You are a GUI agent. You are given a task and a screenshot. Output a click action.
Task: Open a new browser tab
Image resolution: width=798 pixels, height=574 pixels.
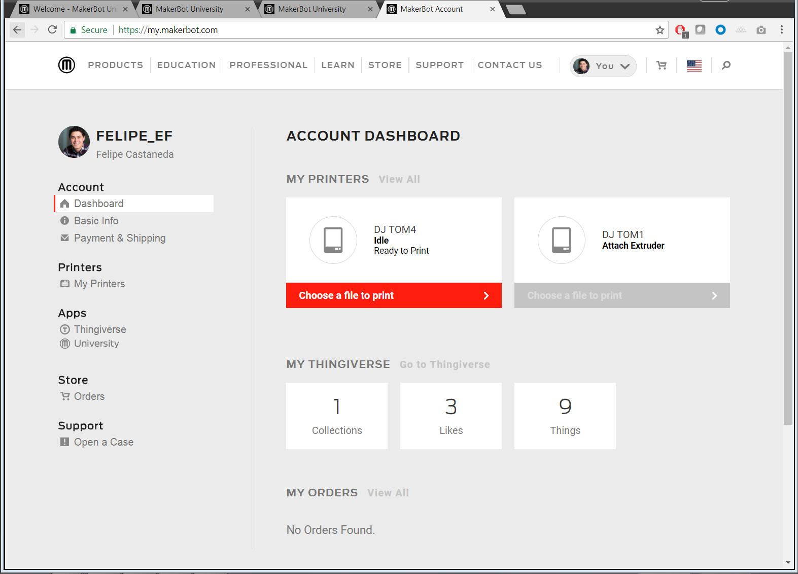tap(516, 9)
